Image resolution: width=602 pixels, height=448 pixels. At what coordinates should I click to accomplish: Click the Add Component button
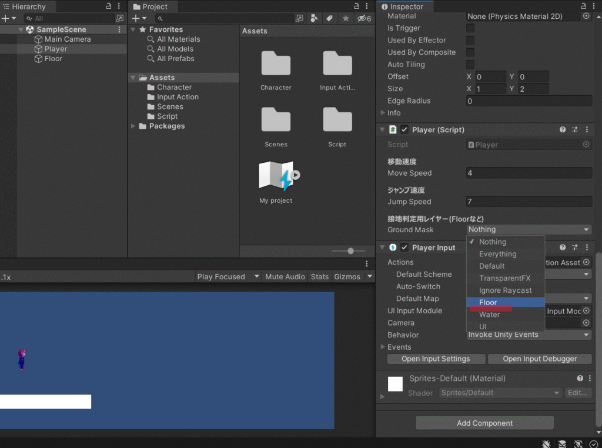[x=484, y=423]
